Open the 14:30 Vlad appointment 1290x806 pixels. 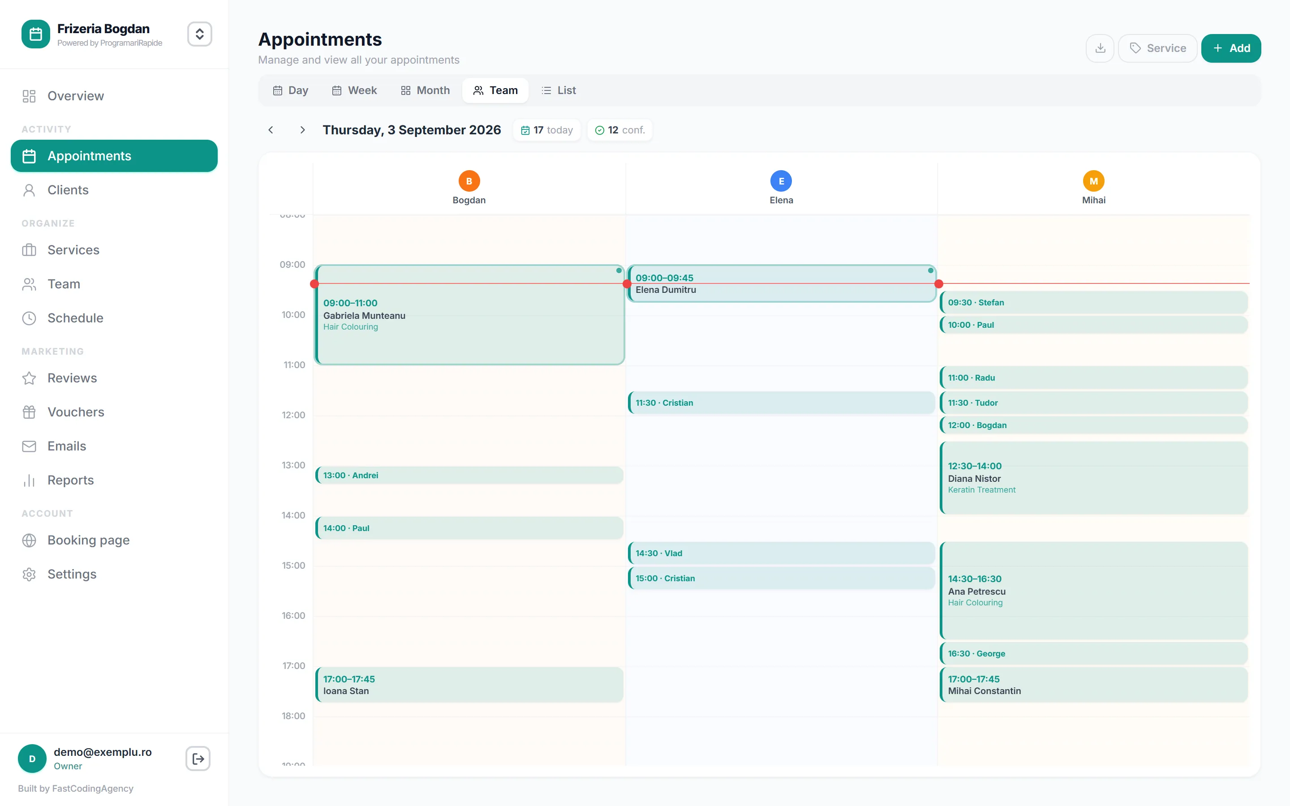coord(782,553)
